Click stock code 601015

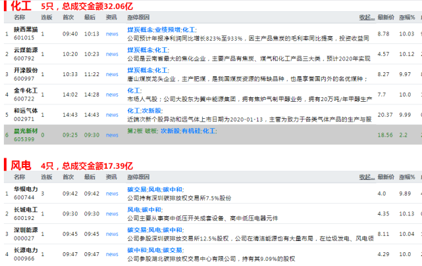(24, 38)
